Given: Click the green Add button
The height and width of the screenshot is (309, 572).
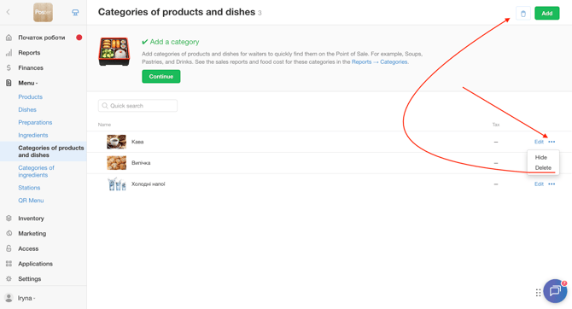Looking at the screenshot, I should tap(547, 14).
